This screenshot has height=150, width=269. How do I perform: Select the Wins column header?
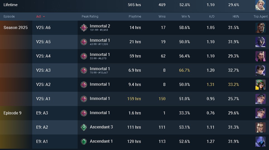point(162,17)
